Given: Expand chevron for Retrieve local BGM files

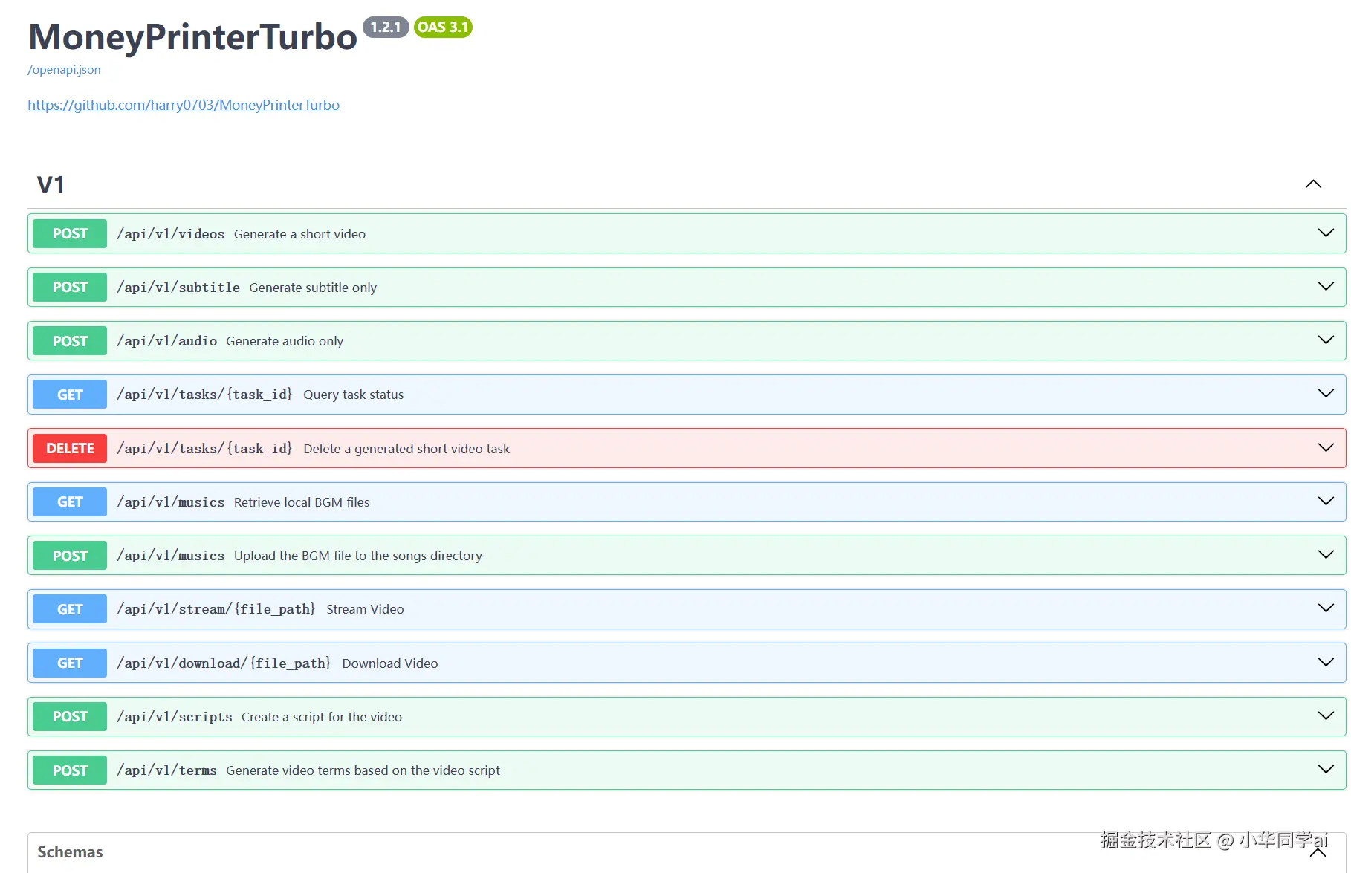Looking at the screenshot, I should pyautogui.click(x=1326, y=501).
